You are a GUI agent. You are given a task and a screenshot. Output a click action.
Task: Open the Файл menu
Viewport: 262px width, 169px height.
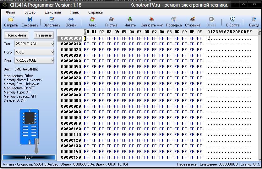coord(10,12)
